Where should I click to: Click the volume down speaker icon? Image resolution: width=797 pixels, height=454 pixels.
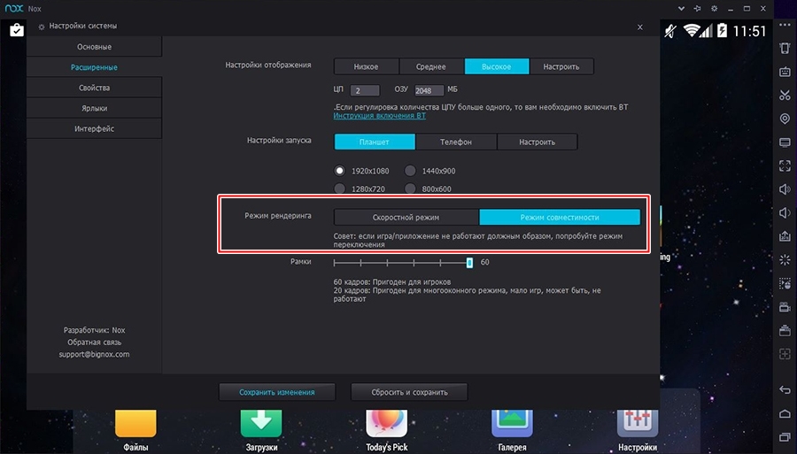(x=785, y=212)
